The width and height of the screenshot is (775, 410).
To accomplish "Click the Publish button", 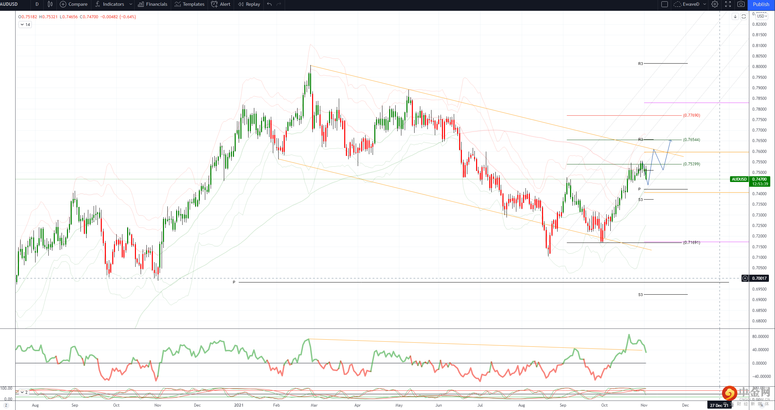I will 761,4.
